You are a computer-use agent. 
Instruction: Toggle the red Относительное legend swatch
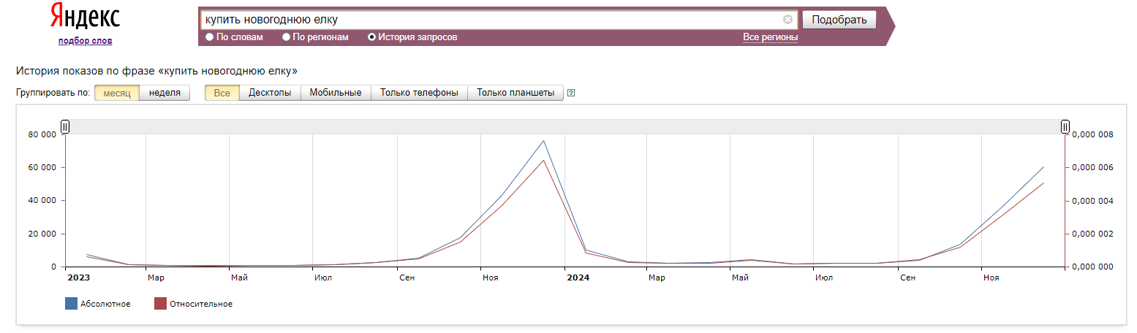click(x=160, y=304)
